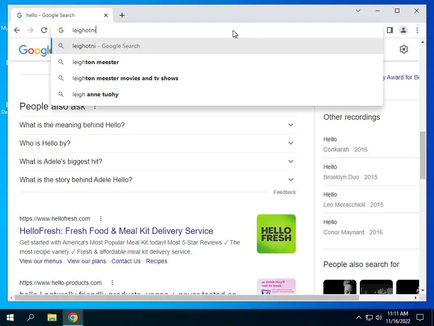Image resolution: width=434 pixels, height=326 pixels.
Task: Expand 'What is the meaning behind Hello?'
Action: tap(158, 125)
